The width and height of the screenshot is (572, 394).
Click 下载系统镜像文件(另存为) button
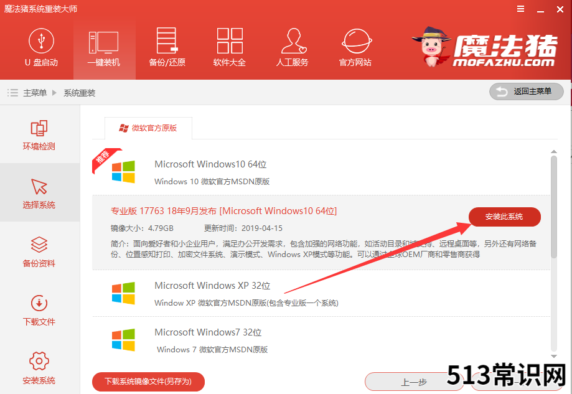pyautogui.click(x=148, y=382)
